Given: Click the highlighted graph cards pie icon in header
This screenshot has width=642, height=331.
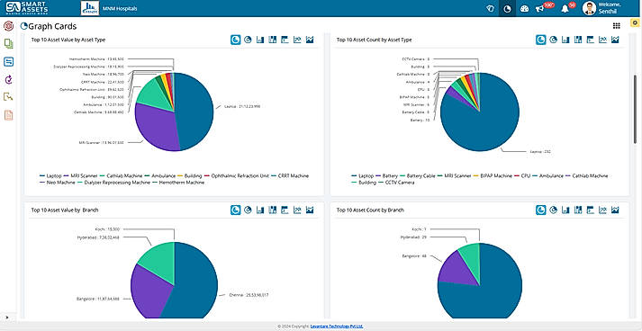Looking at the screenshot, I should click(507, 9).
